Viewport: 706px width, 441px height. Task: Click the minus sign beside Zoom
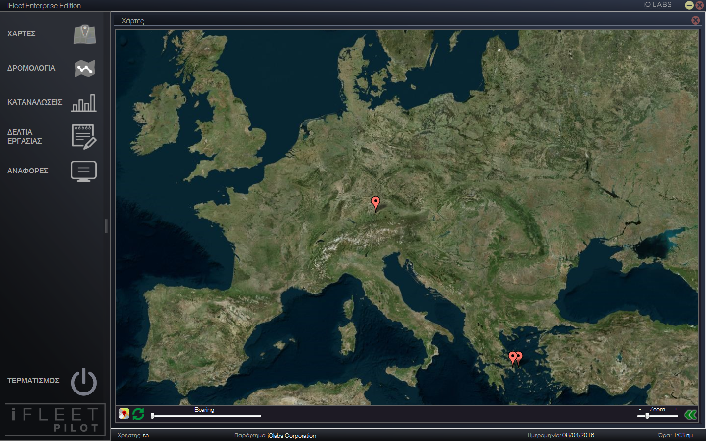640,409
